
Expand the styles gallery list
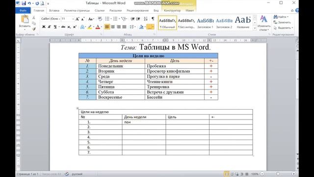(255, 29)
